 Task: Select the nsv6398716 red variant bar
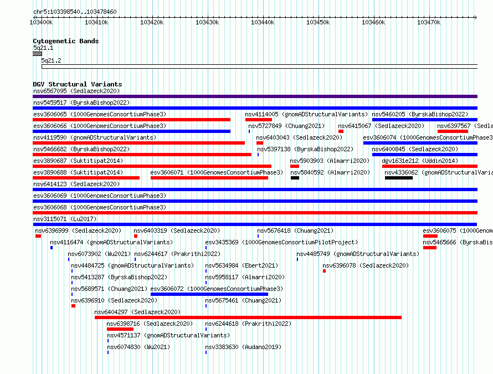pos(120,329)
